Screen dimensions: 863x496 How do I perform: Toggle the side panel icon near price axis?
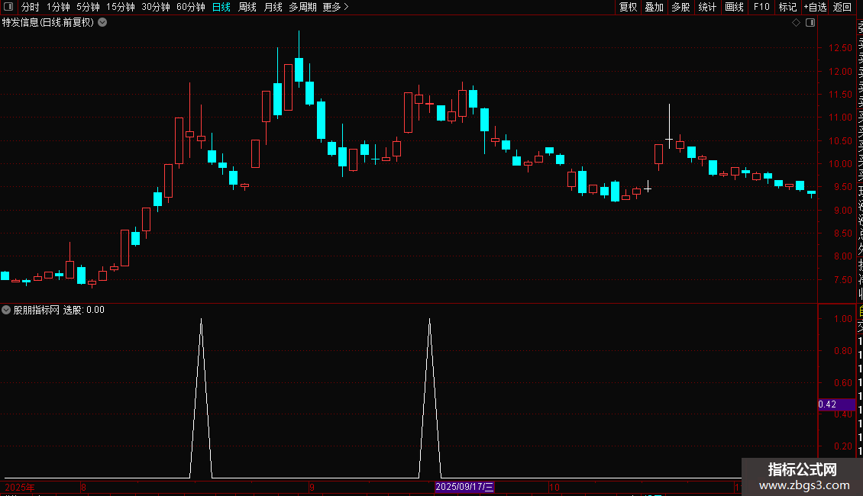[810, 22]
